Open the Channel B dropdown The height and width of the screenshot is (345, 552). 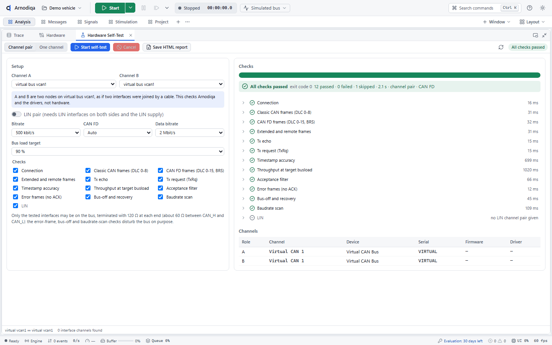click(x=172, y=84)
